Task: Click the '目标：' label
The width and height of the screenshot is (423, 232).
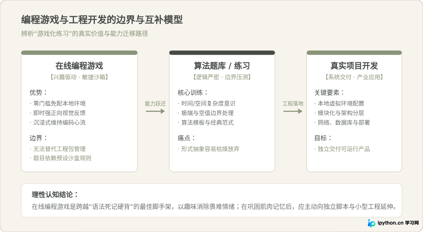Action: (324, 138)
